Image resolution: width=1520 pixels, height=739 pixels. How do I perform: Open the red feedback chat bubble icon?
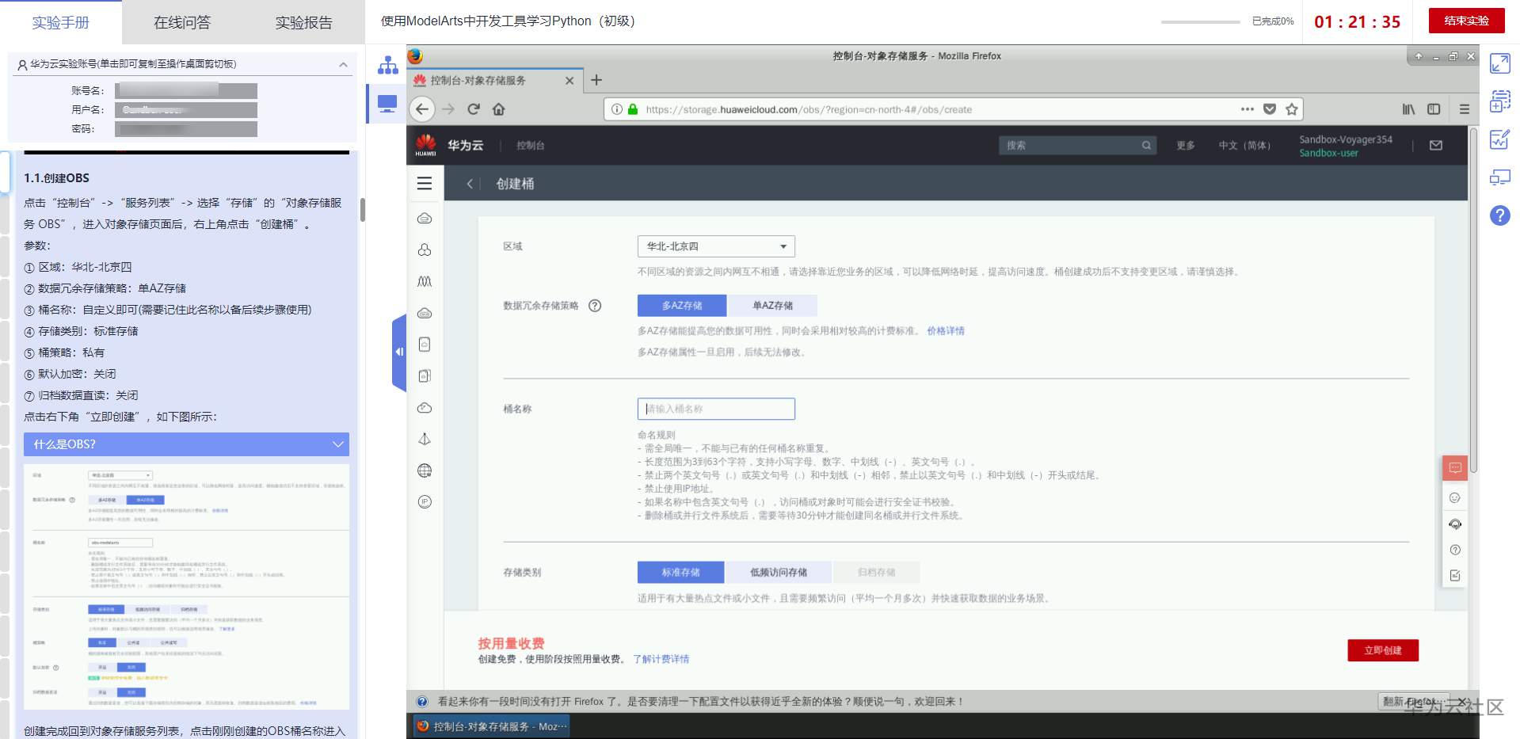point(1454,467)
